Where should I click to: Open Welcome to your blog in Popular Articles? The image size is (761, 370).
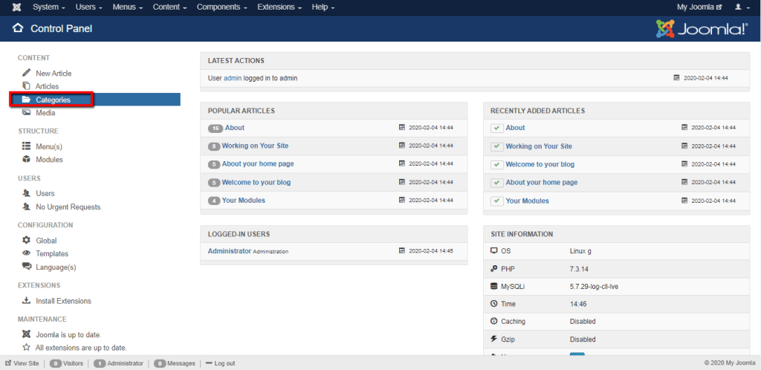click(256, 182)
